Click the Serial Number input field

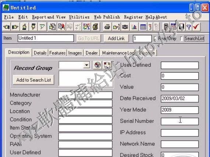pos(179,121)
